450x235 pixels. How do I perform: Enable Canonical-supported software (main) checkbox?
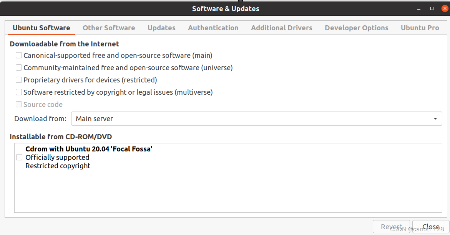tap(19, 55)
